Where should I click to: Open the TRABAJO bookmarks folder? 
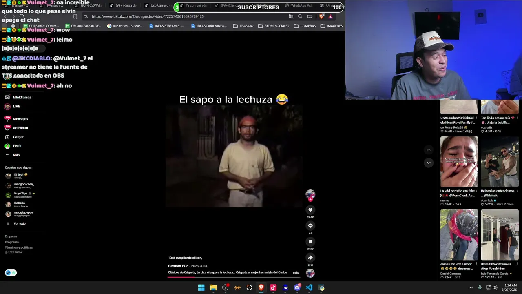(x=243, y=26)
